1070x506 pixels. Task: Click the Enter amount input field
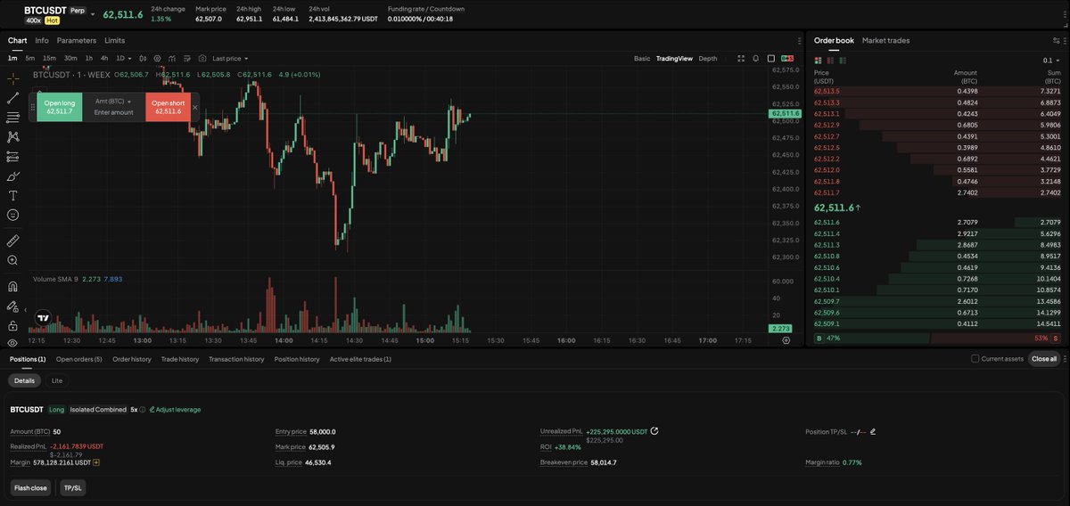pyautogui.click(x=114, y=112)
